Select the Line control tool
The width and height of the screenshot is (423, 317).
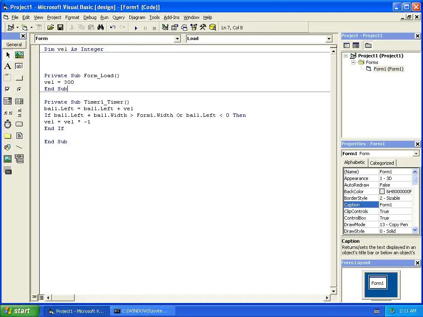19,147
